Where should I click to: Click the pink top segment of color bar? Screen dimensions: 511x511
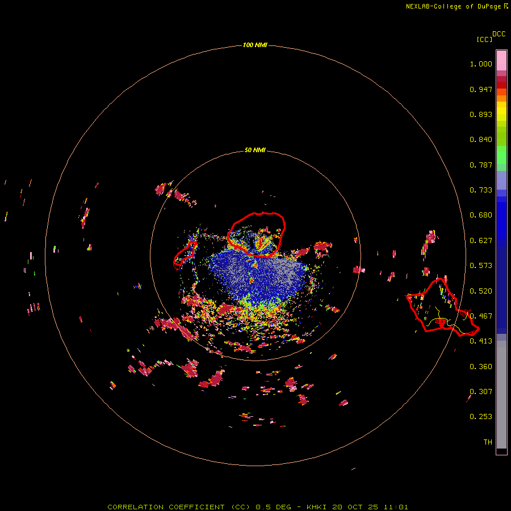(x=501, y=60)
